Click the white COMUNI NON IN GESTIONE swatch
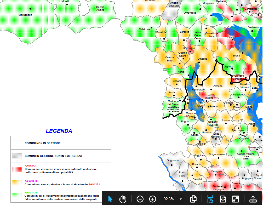This screenshot has width=263, height=206. tap(17, 143)
